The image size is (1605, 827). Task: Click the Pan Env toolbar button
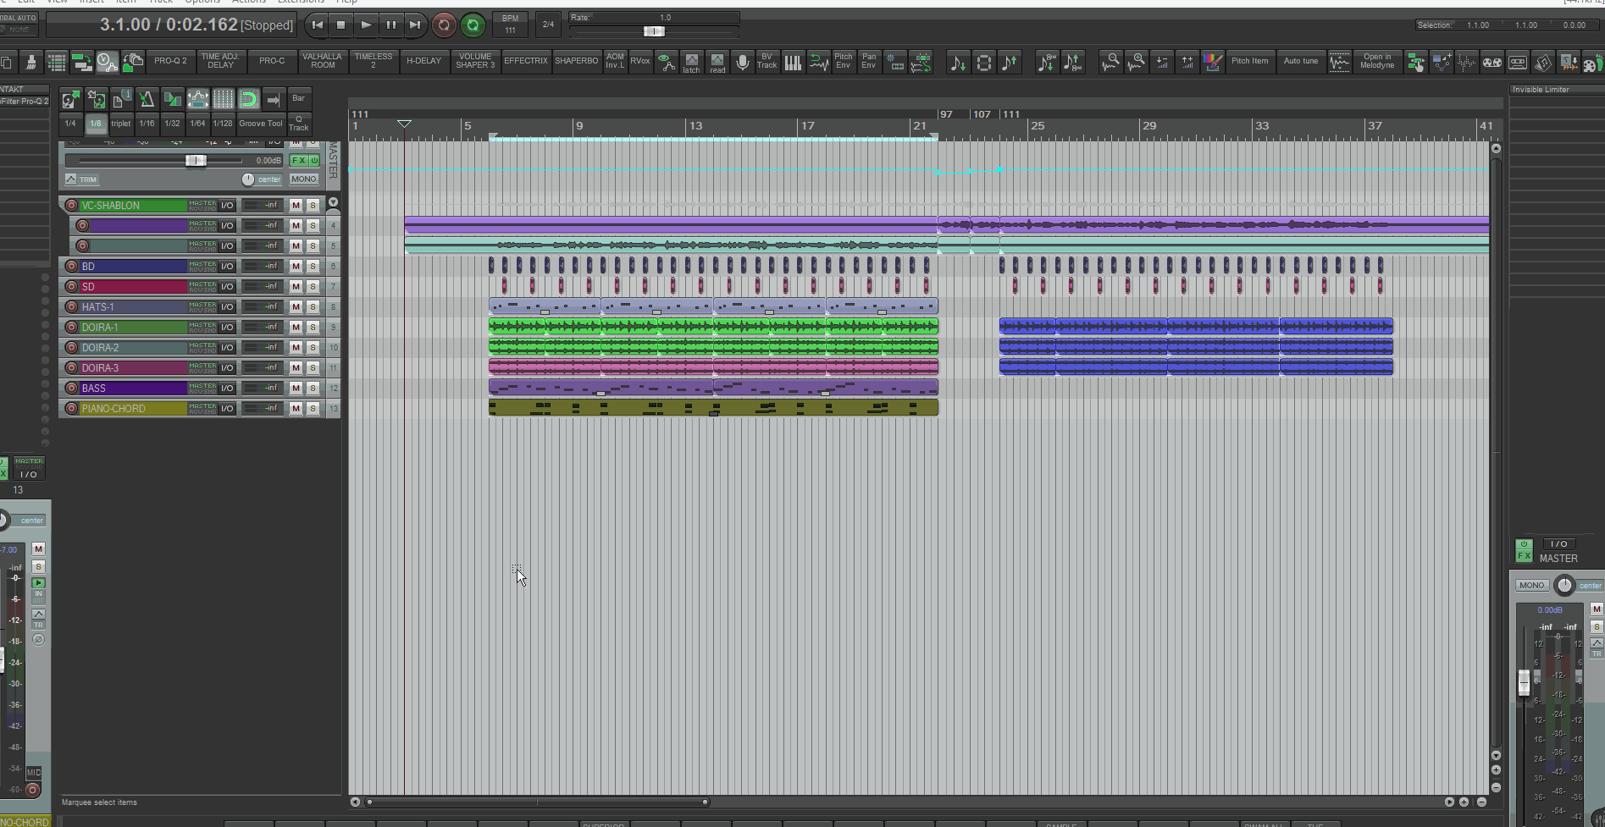[869, 61]
